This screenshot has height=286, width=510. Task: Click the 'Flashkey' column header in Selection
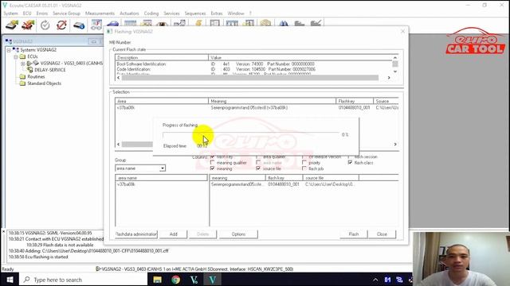(354, 101)
